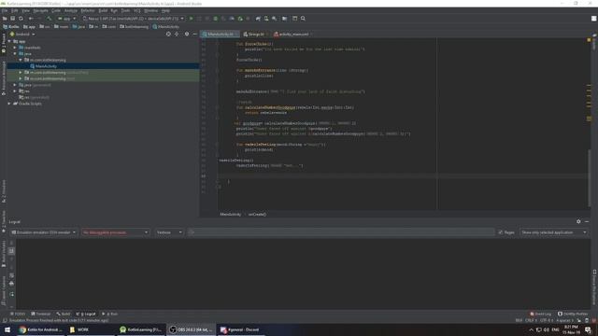Click the Search Everywhere magnifier icon
Screen dimensions: 598x336
click(303, 19)
